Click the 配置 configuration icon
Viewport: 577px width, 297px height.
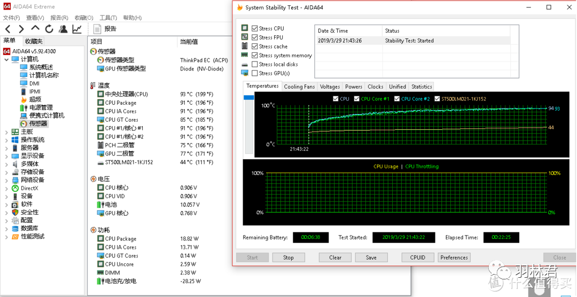tap(15, 221)
